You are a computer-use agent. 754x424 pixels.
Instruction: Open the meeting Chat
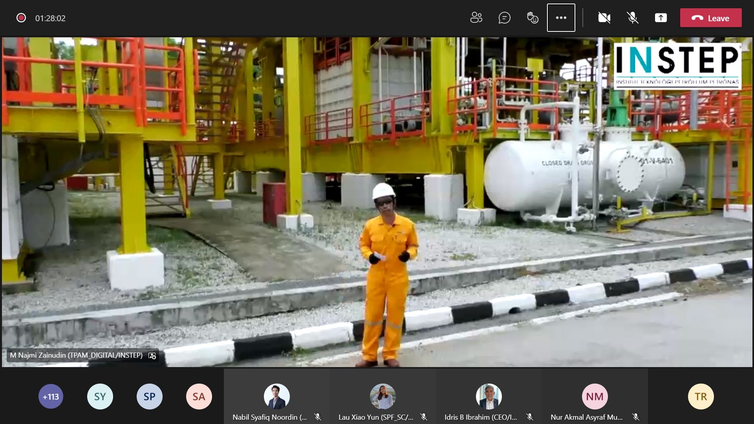505,18
